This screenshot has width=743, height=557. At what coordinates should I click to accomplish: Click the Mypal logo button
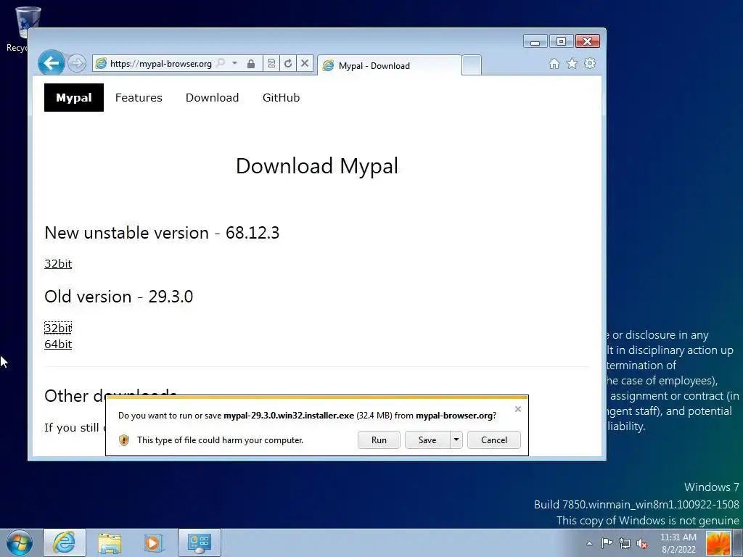(74, 98)
